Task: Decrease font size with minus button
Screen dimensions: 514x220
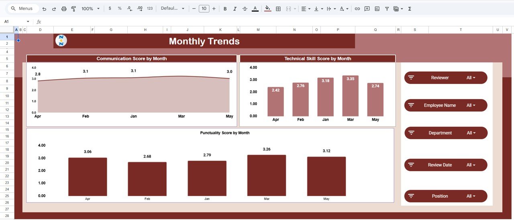Action: [x=194, y=8]
